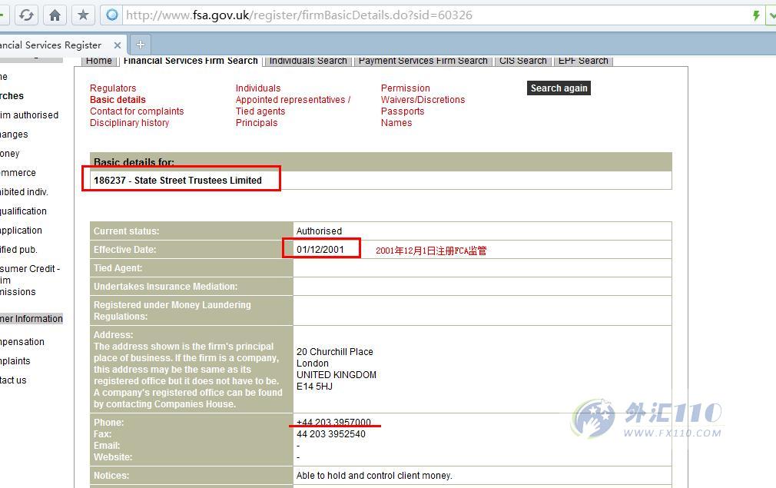The width and height of the screenshot is (776, 488).
Task: Click the 'Authorised' status value
Action: (x=319, y=231)
